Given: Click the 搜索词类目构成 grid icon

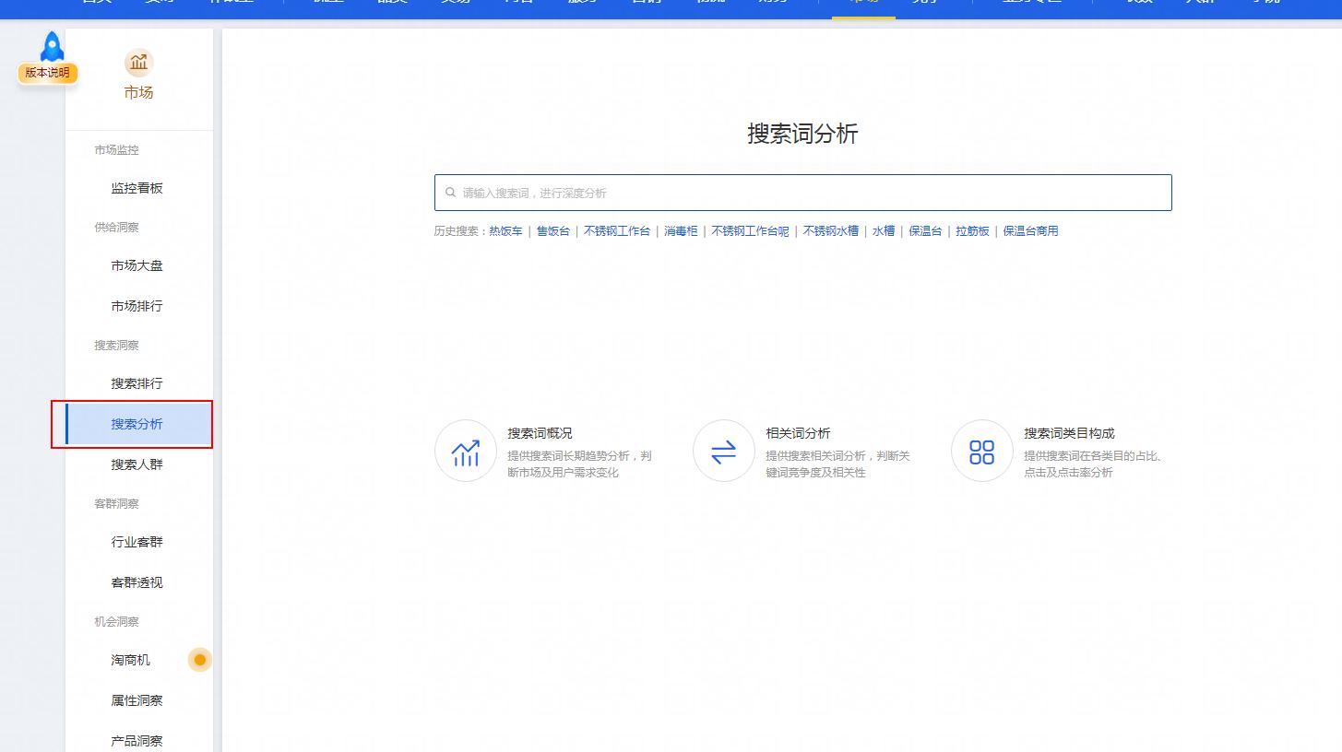Looking at the screenshot, I should [x=981, y=451].
